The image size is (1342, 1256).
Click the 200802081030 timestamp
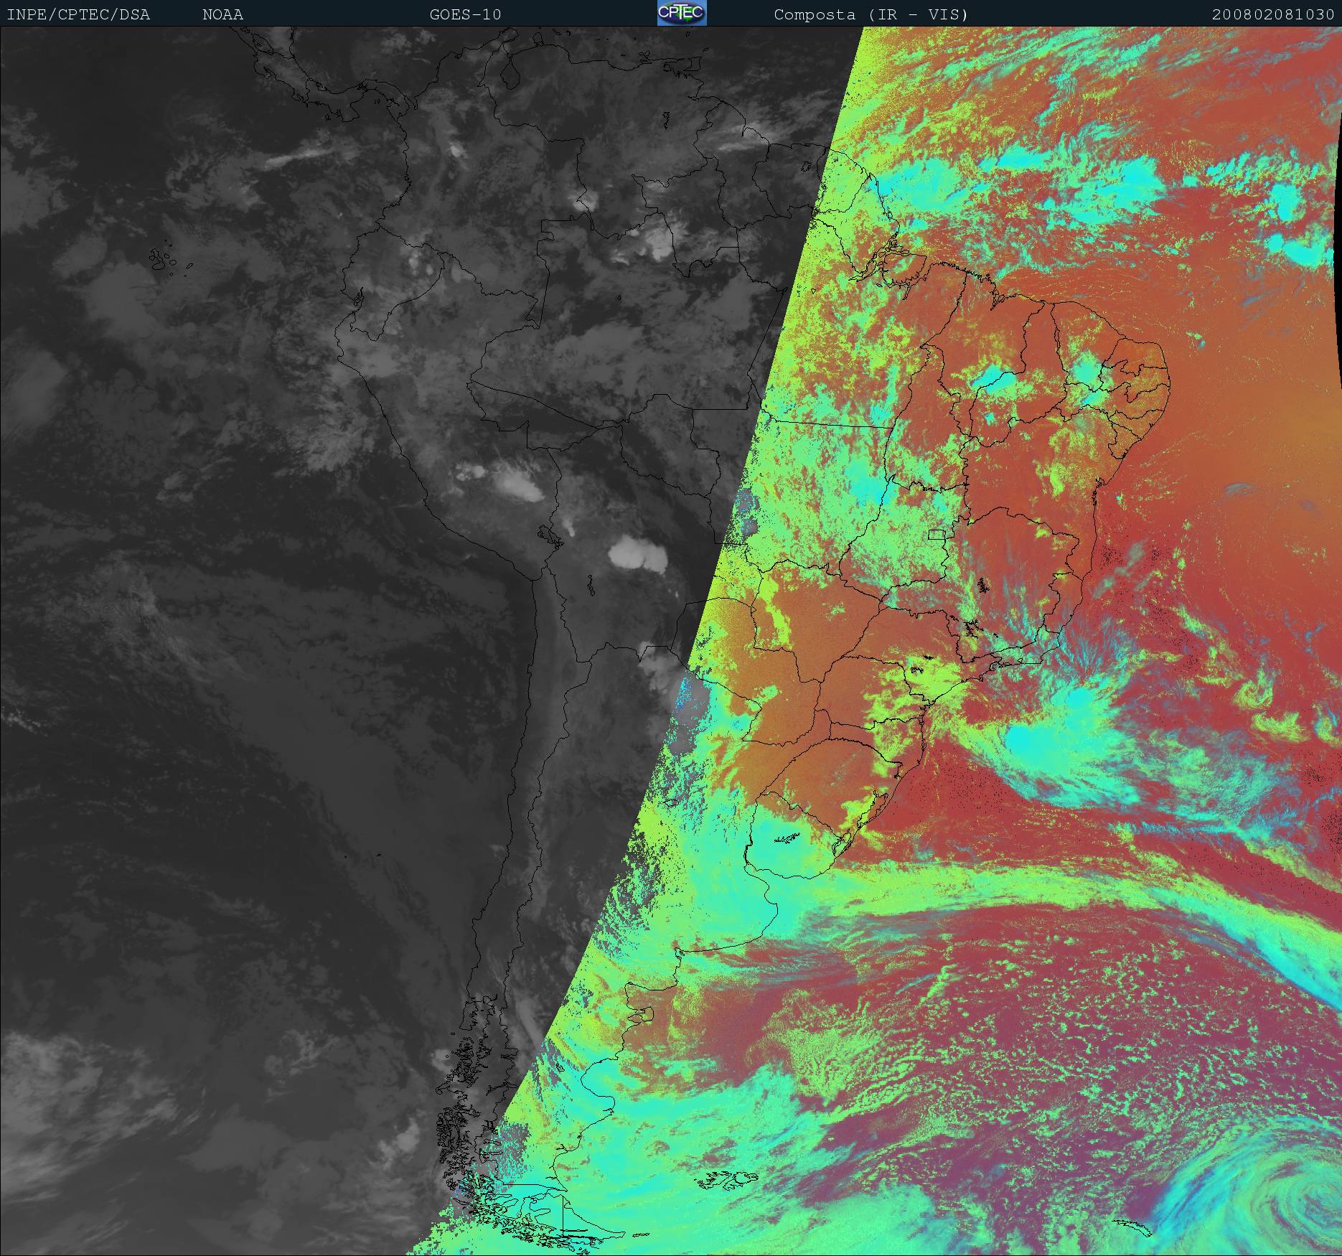tap(1272, 14)
